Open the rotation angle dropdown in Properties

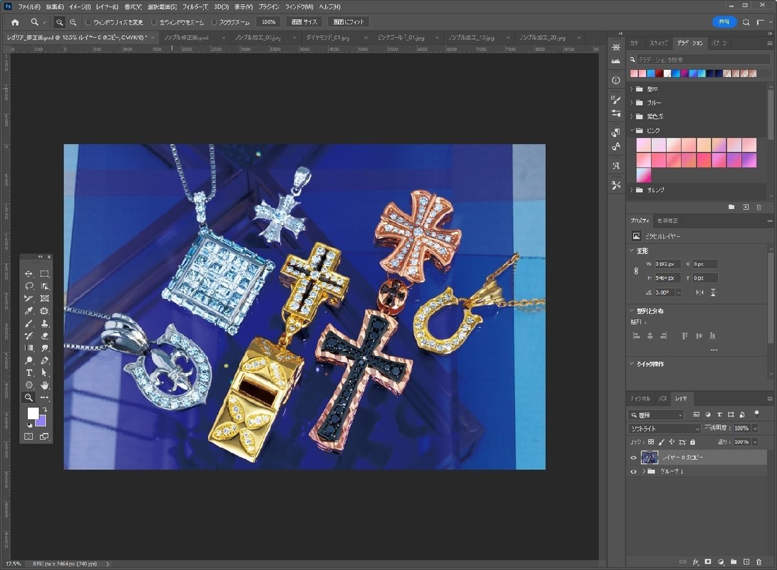[x=678, y=292]
